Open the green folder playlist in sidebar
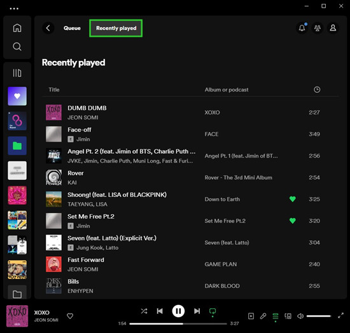This screenshot has width=350, height=333. click(17, 146)
